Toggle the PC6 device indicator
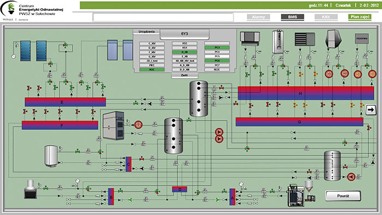This screenshot has width=382, height=215. 217,61
